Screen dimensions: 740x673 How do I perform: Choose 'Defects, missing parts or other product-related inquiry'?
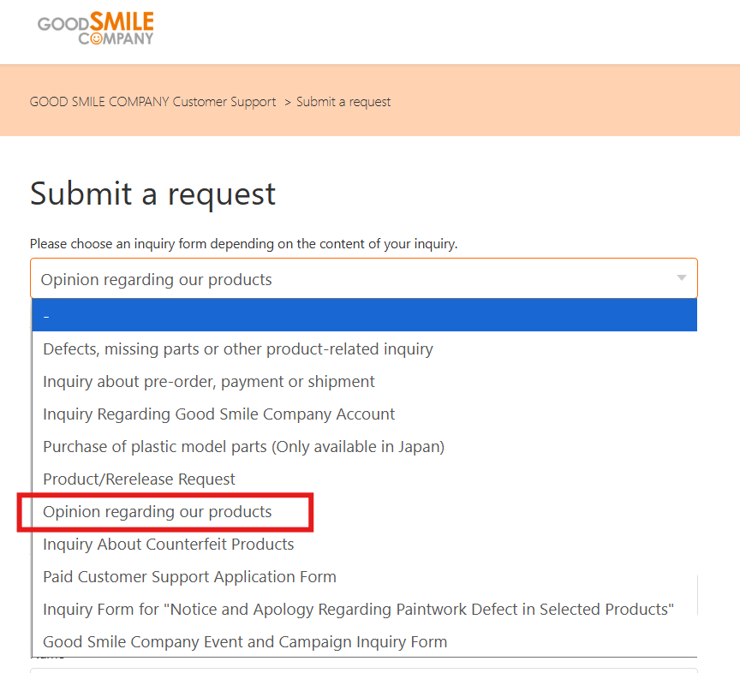(x=238, y=349)
